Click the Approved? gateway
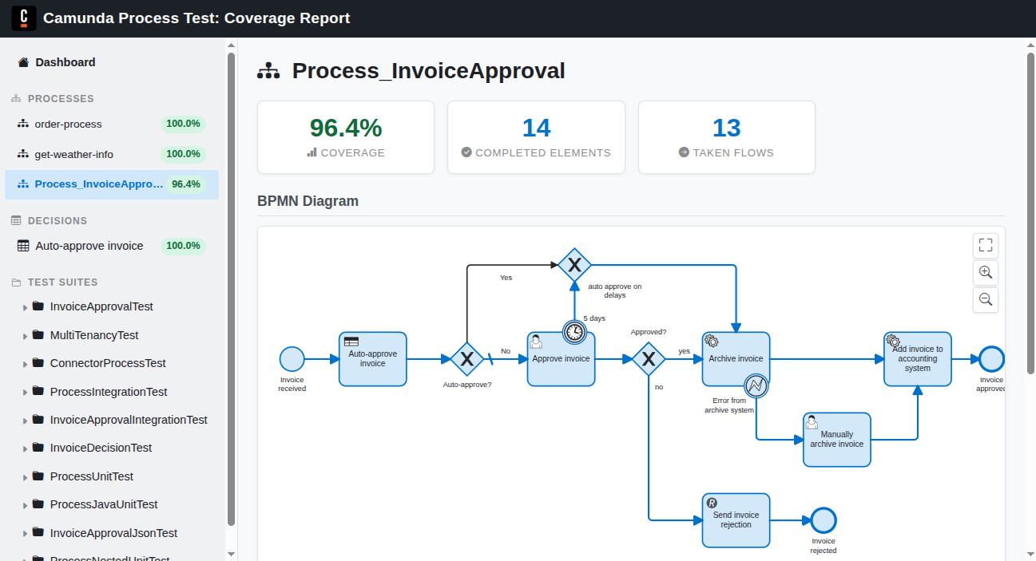1036x561 pixels. (649, 359)
